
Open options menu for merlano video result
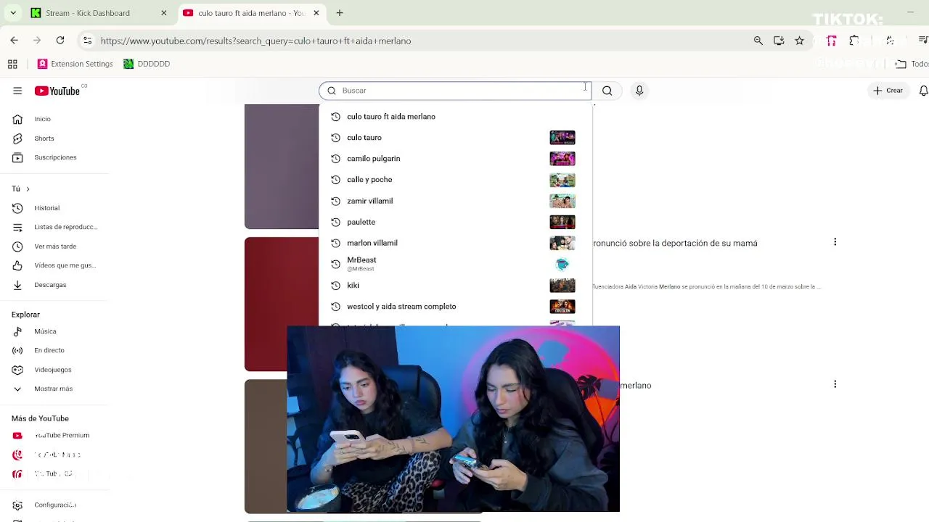pos(835,384)
